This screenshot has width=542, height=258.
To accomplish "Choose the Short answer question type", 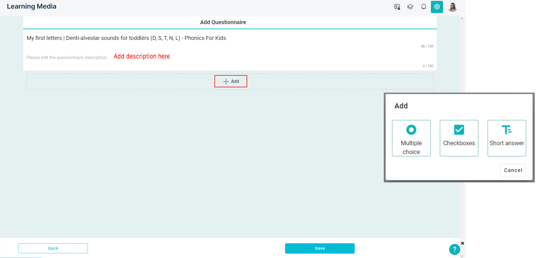I will [x=507, y=138].
